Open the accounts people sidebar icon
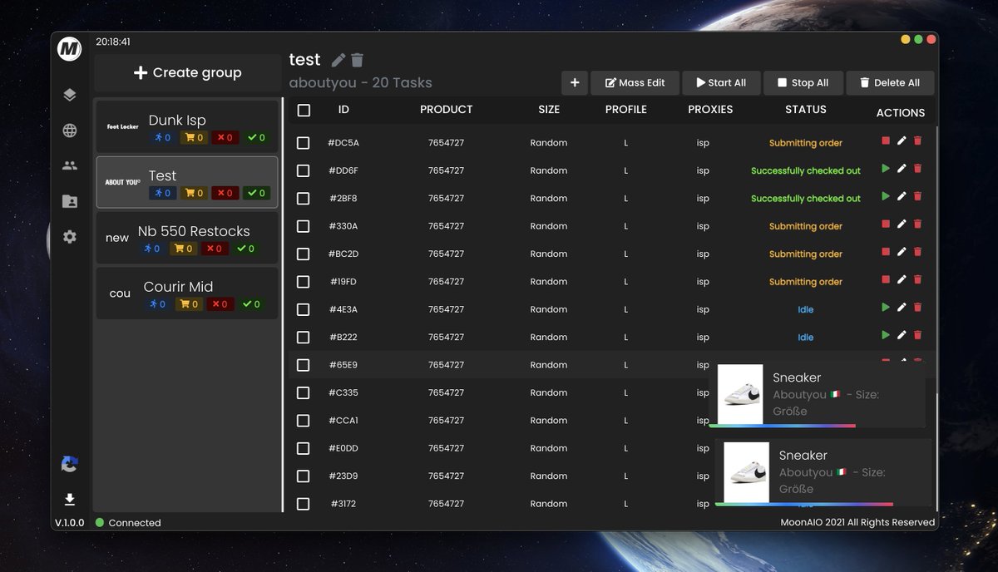Viewport: 998px width, 572px height. click(70, 165)
